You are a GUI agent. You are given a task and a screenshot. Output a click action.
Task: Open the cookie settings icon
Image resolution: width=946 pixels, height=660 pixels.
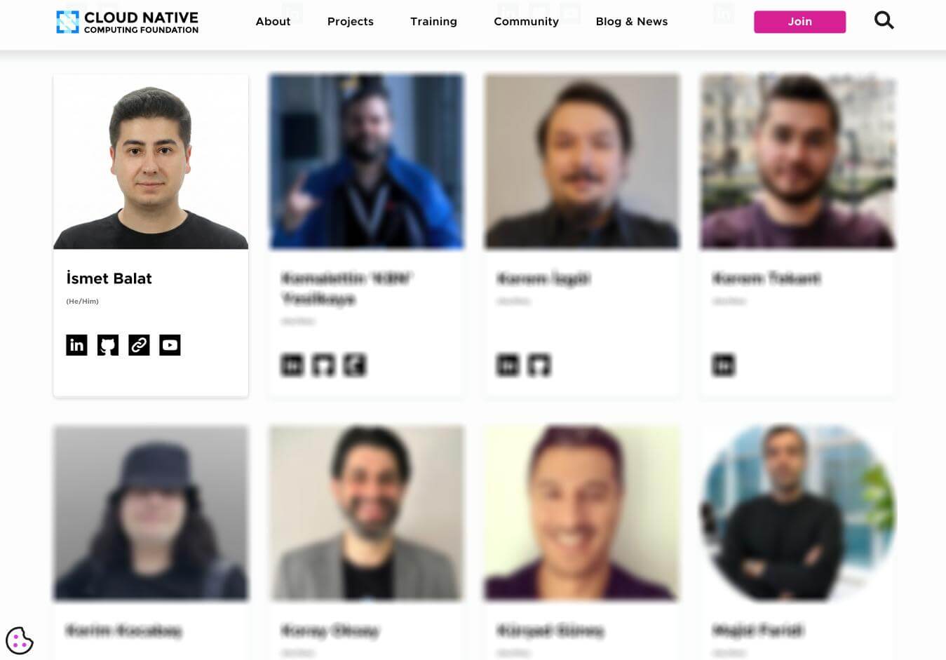click(20, 640)
